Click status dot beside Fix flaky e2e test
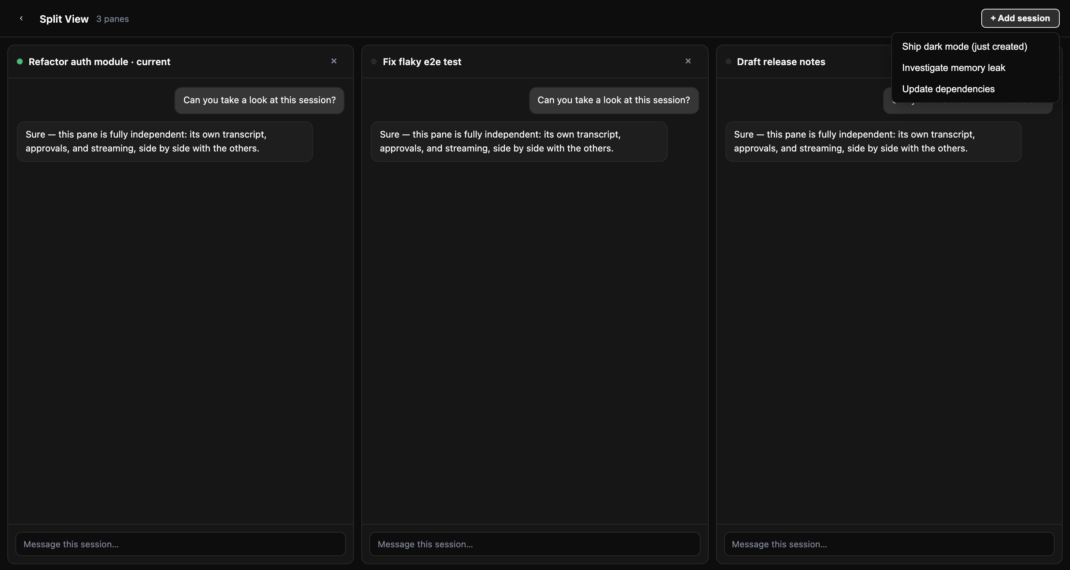 tap(373, 62)
